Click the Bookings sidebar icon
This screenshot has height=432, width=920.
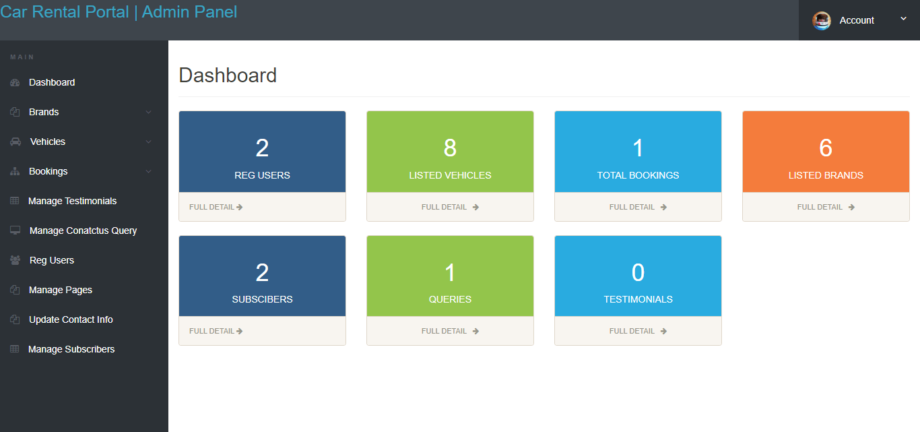[15, 171]
